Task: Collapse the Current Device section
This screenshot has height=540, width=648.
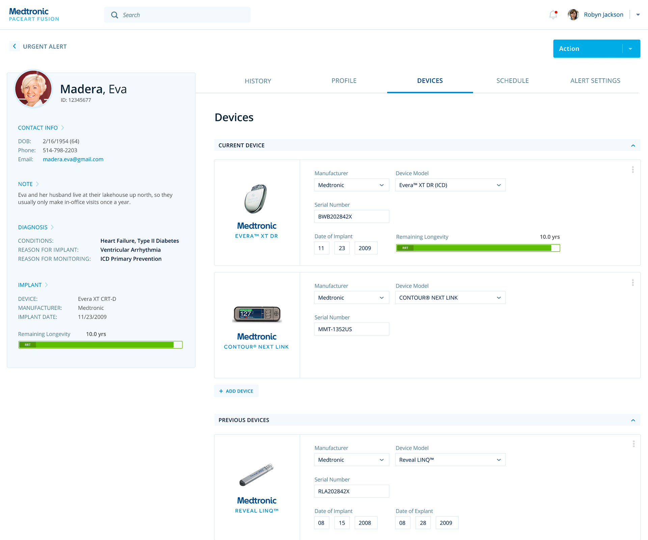Action: click(633, 145)
